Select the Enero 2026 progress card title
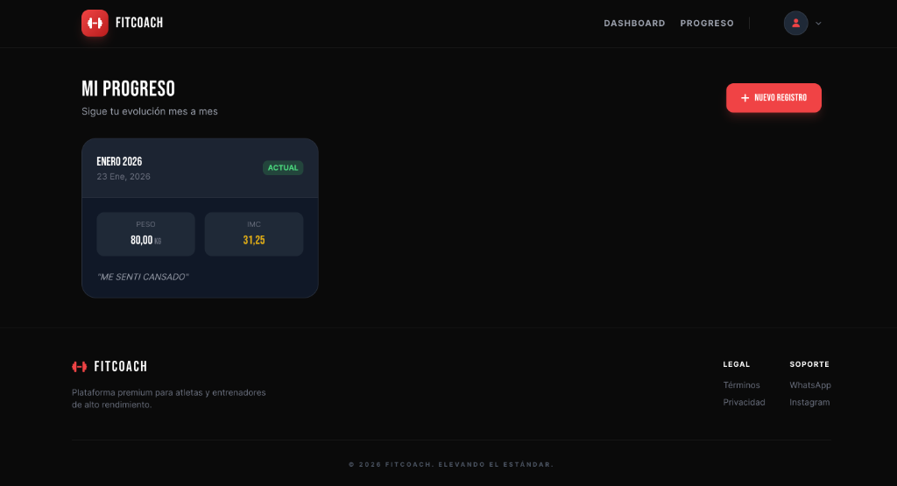 coord(119,162)
